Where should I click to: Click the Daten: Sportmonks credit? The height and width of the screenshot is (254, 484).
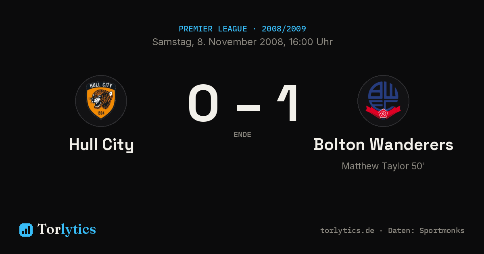[426, 231]
